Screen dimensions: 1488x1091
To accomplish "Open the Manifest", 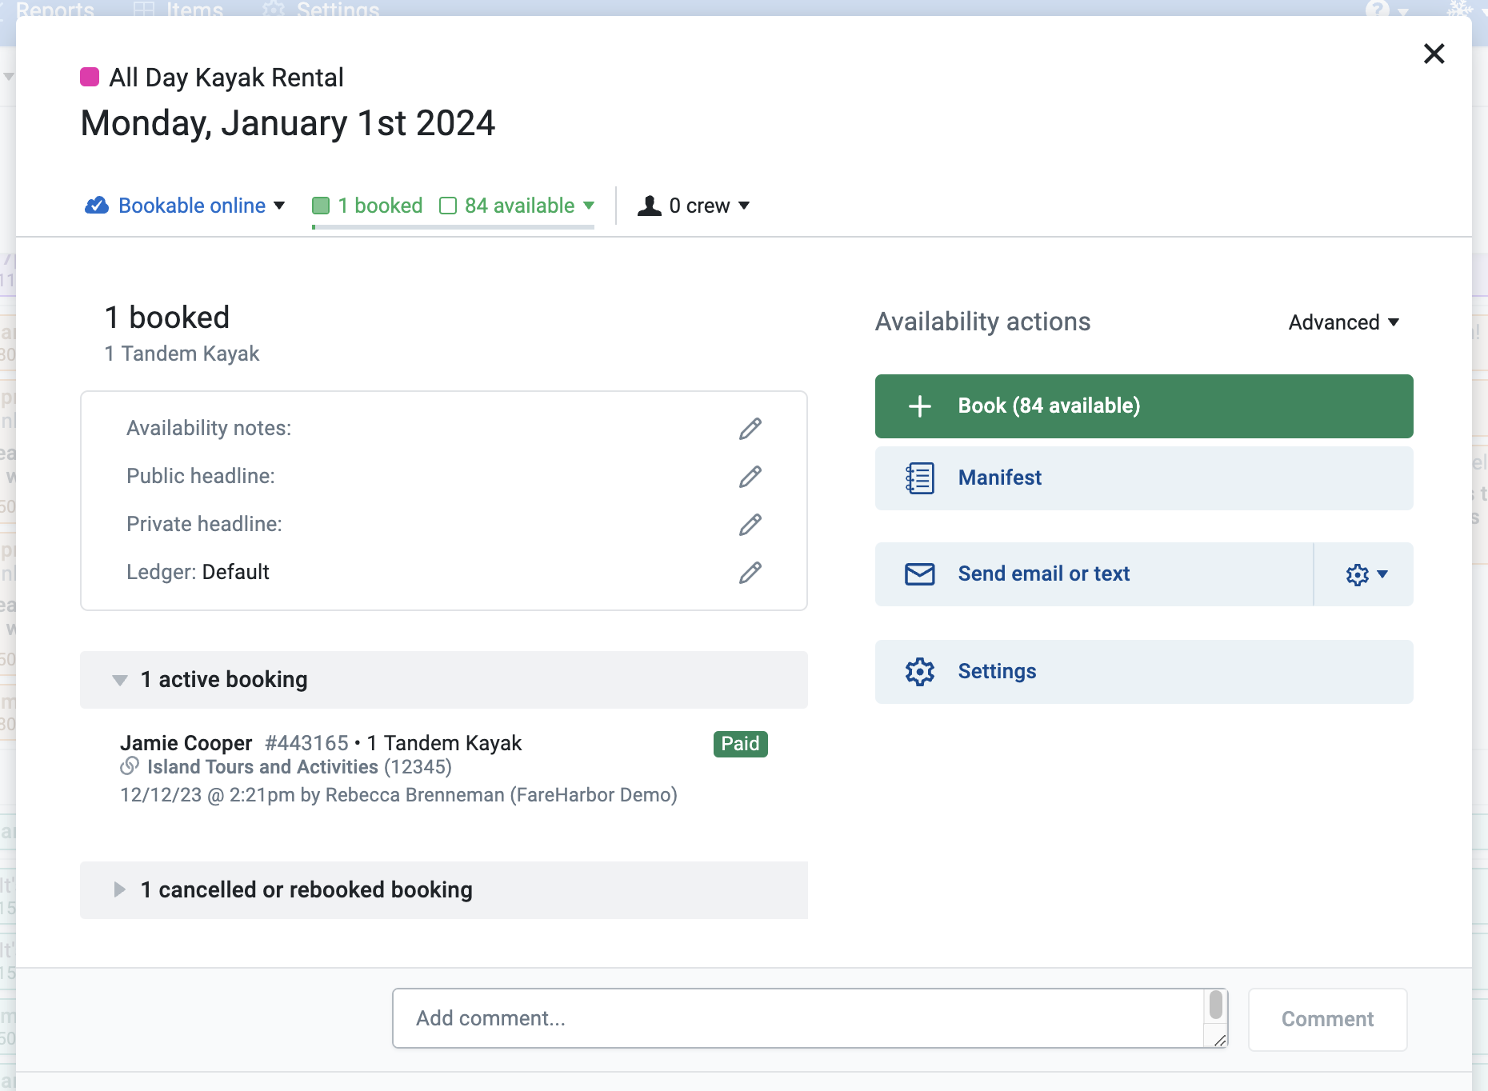I will tap(1144, 478).
